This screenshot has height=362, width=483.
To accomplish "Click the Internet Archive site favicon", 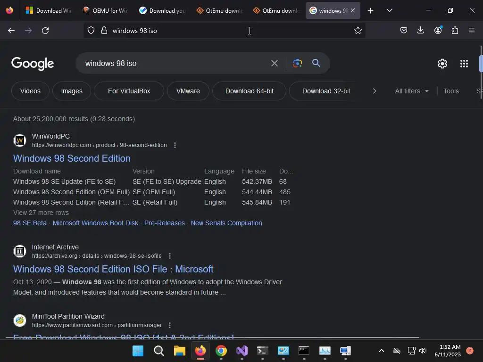I will tap(20, 252).
